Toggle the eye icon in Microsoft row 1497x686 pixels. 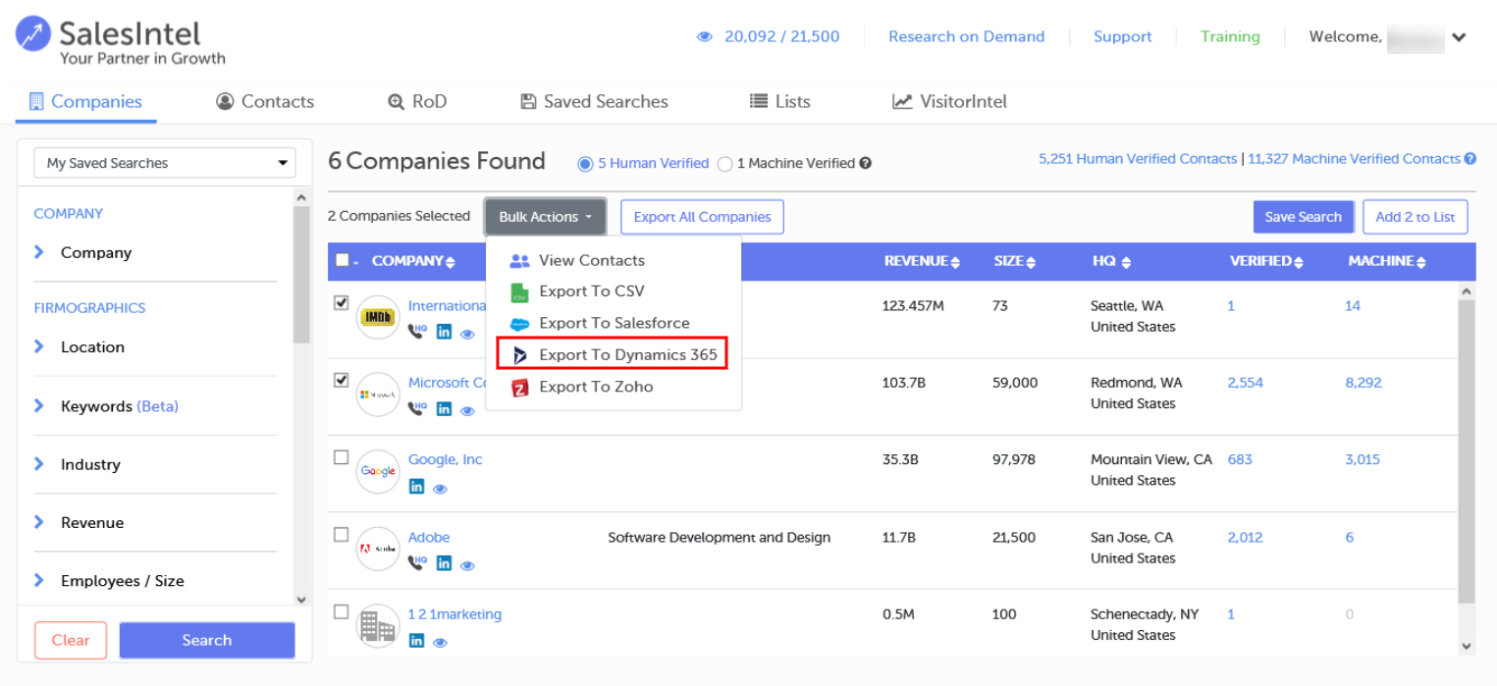click(467, 409)
